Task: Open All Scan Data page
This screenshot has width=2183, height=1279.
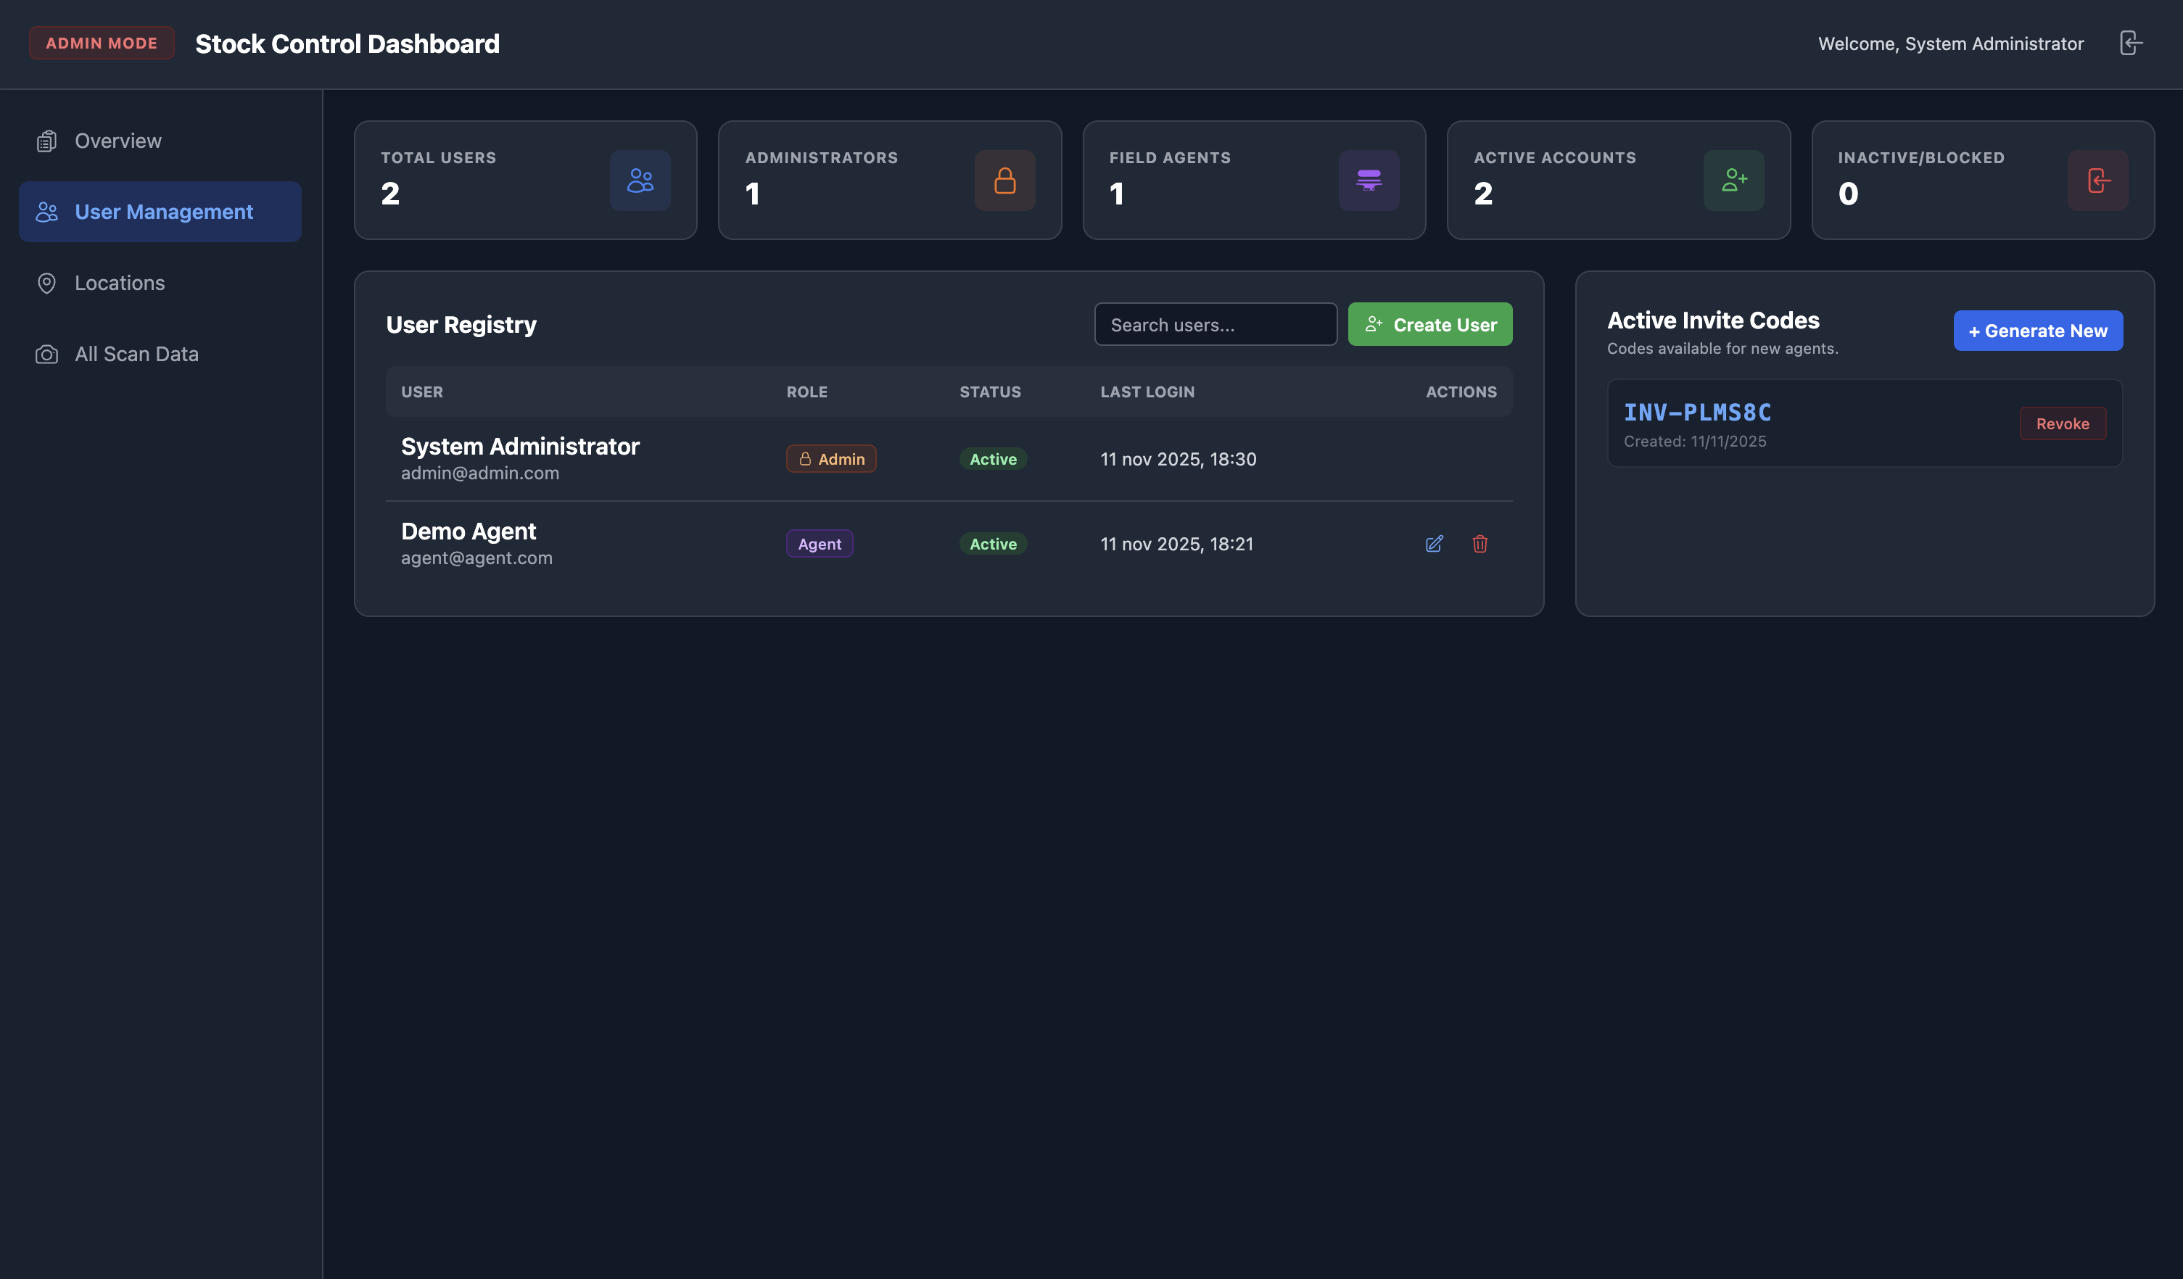Action: click(136, 354)
